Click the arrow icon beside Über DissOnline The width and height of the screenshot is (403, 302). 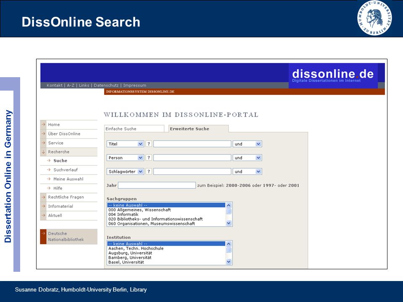pyautogui.click(x=43, y=134)
